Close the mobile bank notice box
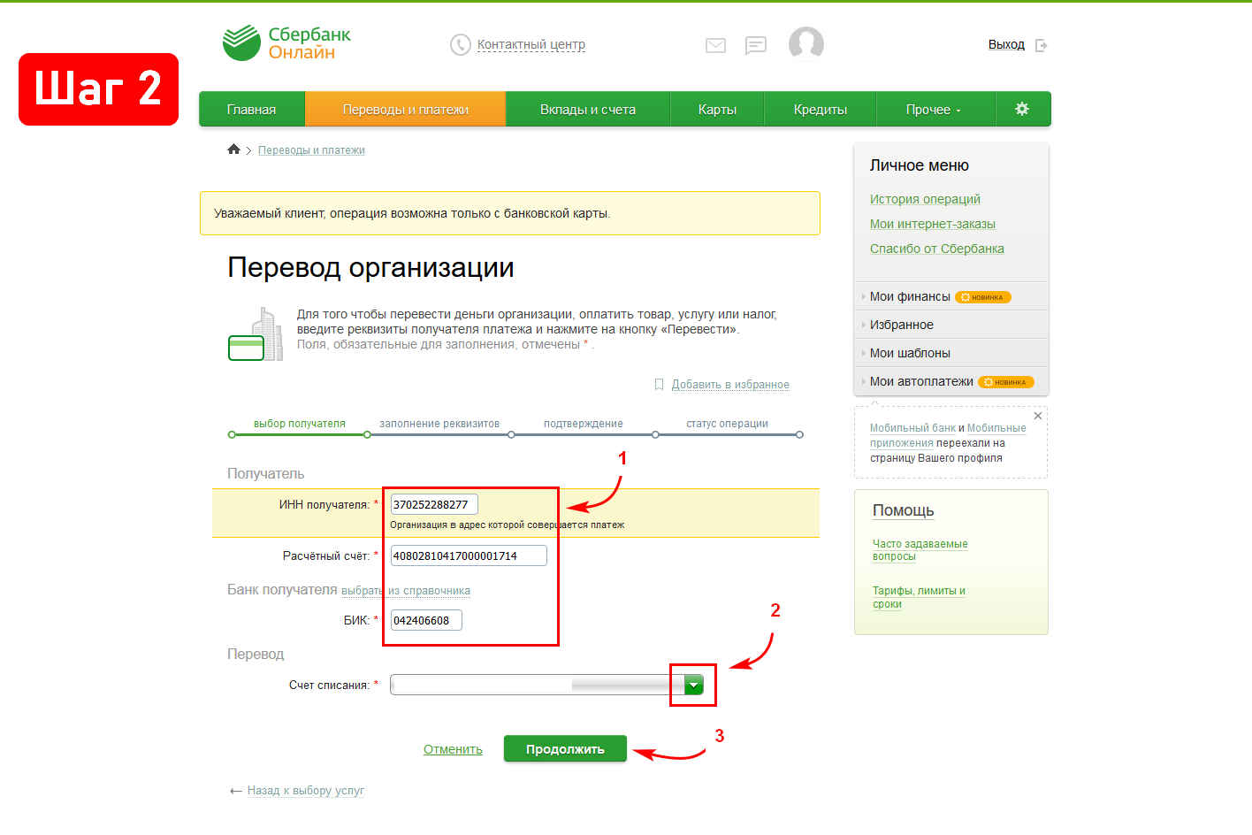Screen dimensions: 1252x835 (1038, 416)
